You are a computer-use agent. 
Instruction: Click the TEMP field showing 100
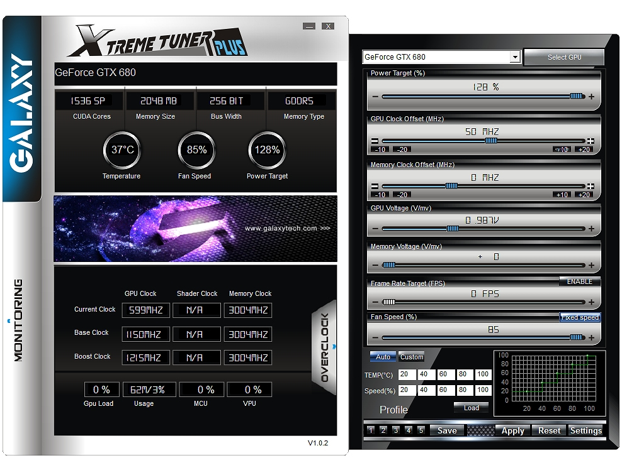[483, 374]
